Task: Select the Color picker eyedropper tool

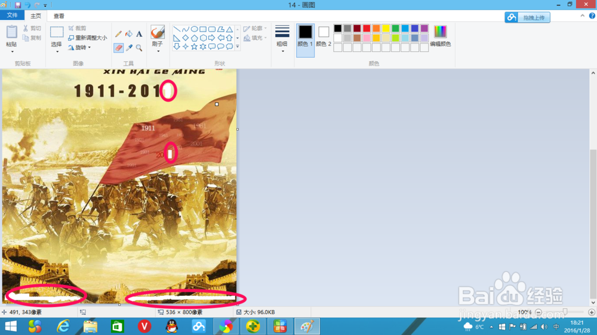Action: point(129,48)
